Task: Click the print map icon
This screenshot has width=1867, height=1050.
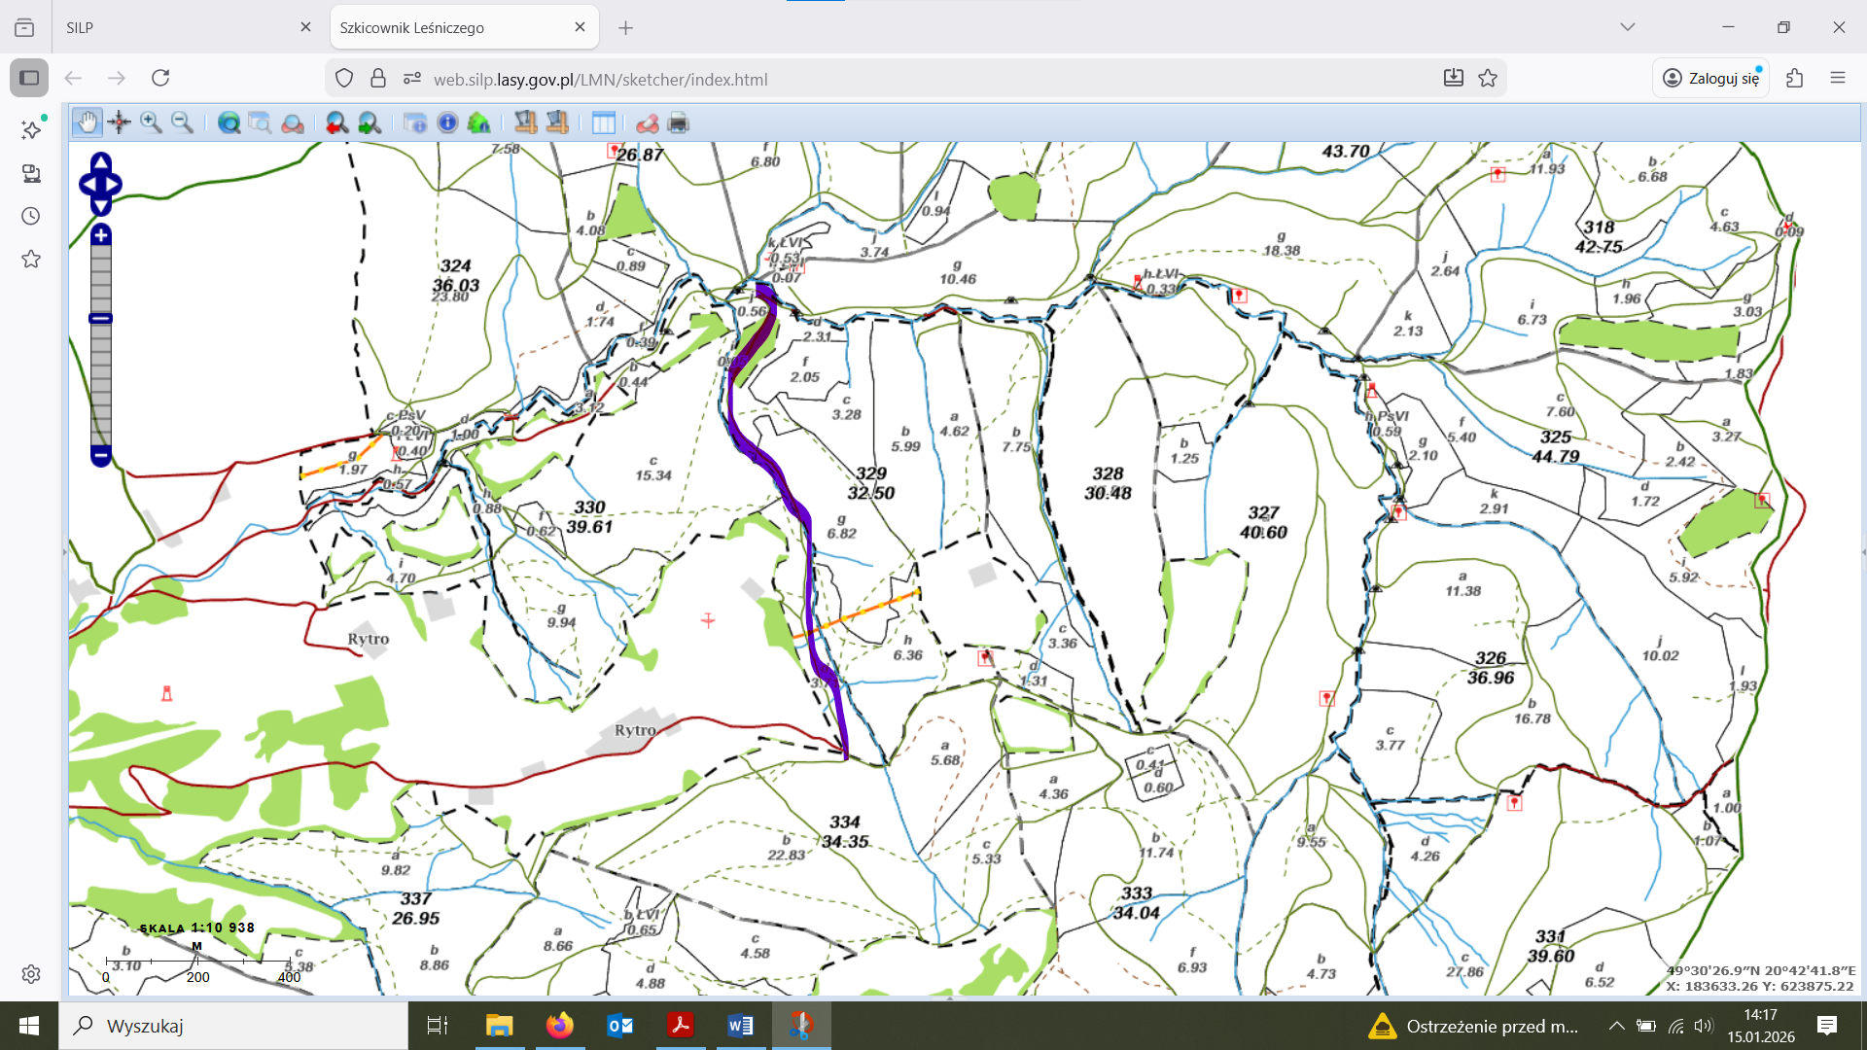Action: click(679, 122)
